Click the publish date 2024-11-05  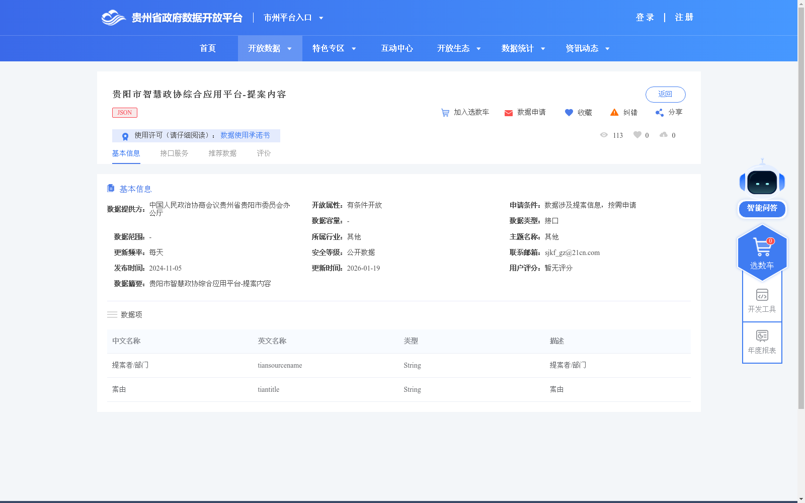tap(165, 269)
